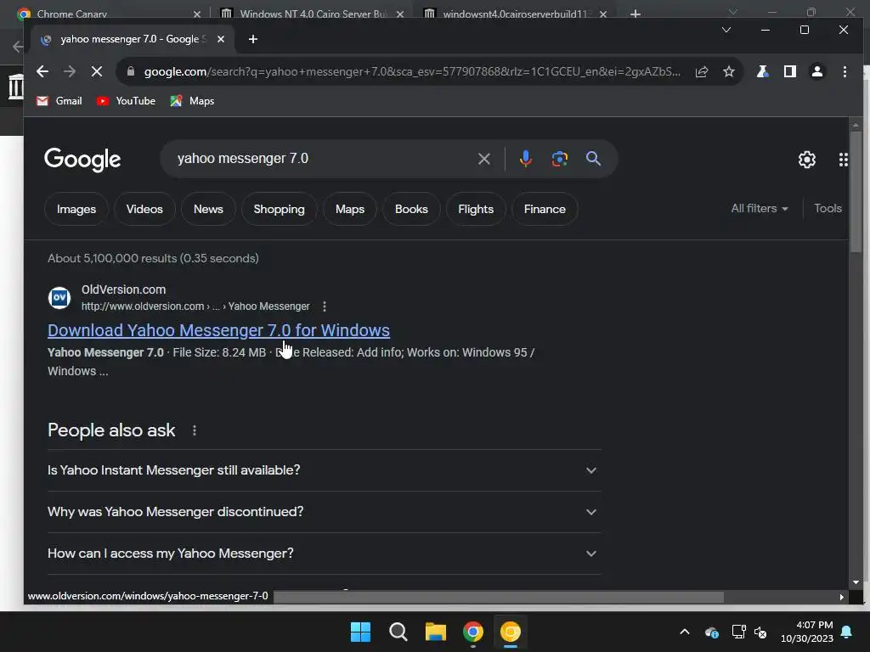870x652 pixels.
Task: Click the magnifier search button
Action: (593, 159)
